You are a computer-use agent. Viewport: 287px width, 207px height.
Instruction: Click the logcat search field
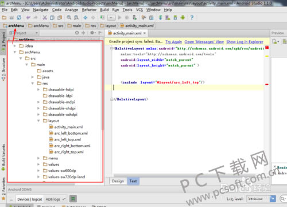coord(284,199)
